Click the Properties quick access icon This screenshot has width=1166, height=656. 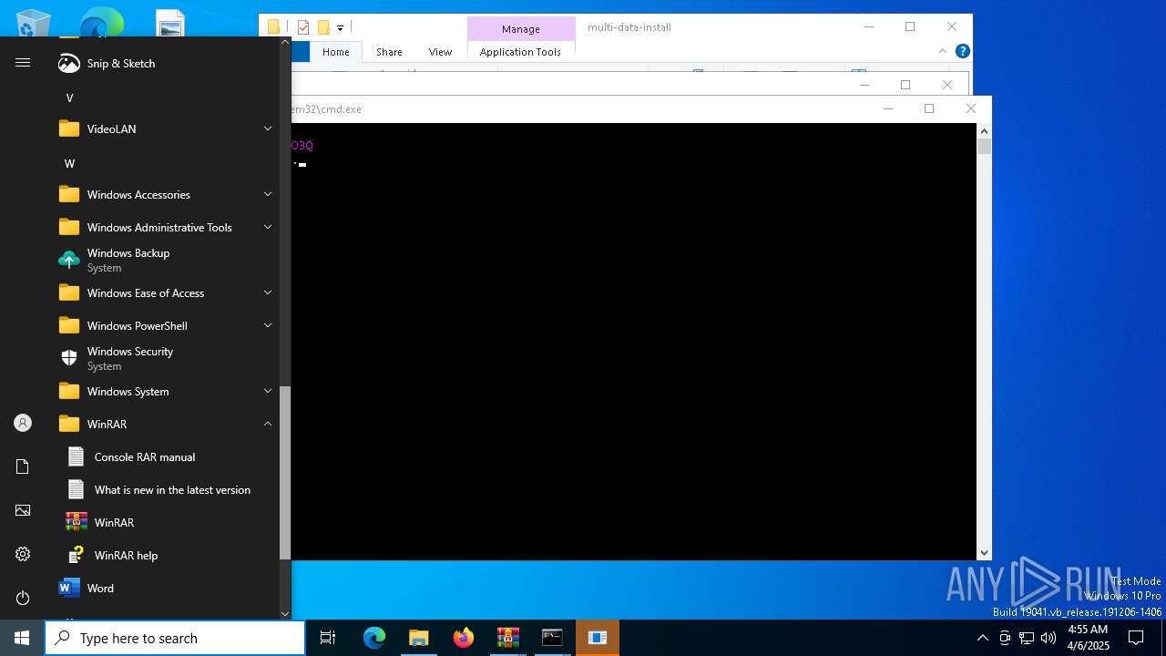tap(303, 27)
